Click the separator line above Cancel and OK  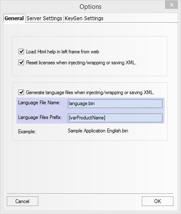tap(90, 193)
